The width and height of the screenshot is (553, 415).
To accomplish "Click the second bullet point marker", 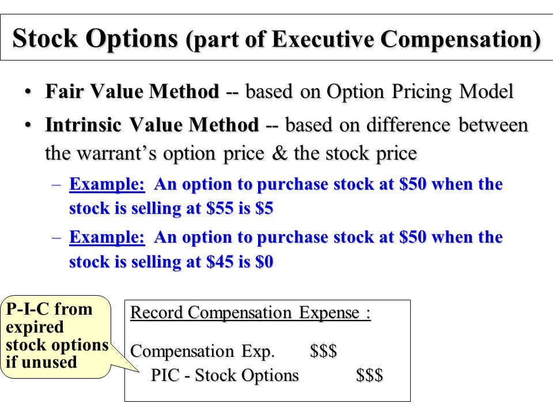I will (28, 126).
